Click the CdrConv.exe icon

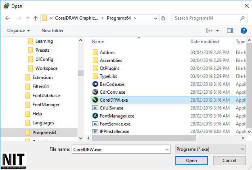point(95,92)
